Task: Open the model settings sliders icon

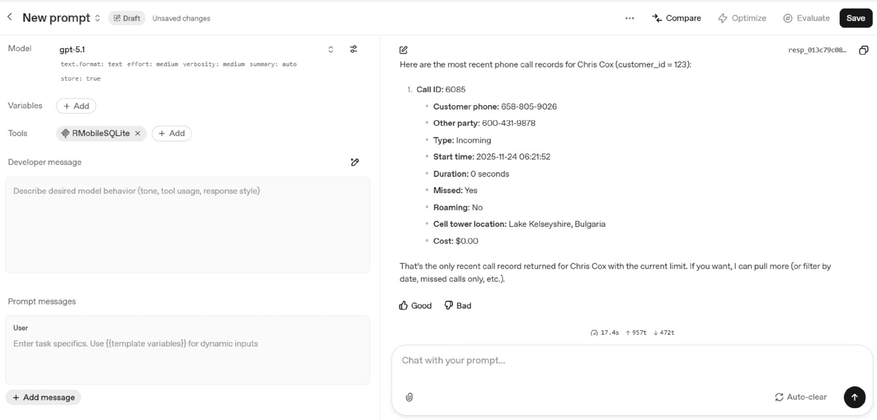Action: 353,49
